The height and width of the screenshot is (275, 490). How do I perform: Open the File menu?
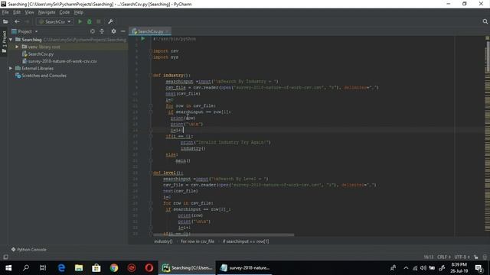pos(5,12)
